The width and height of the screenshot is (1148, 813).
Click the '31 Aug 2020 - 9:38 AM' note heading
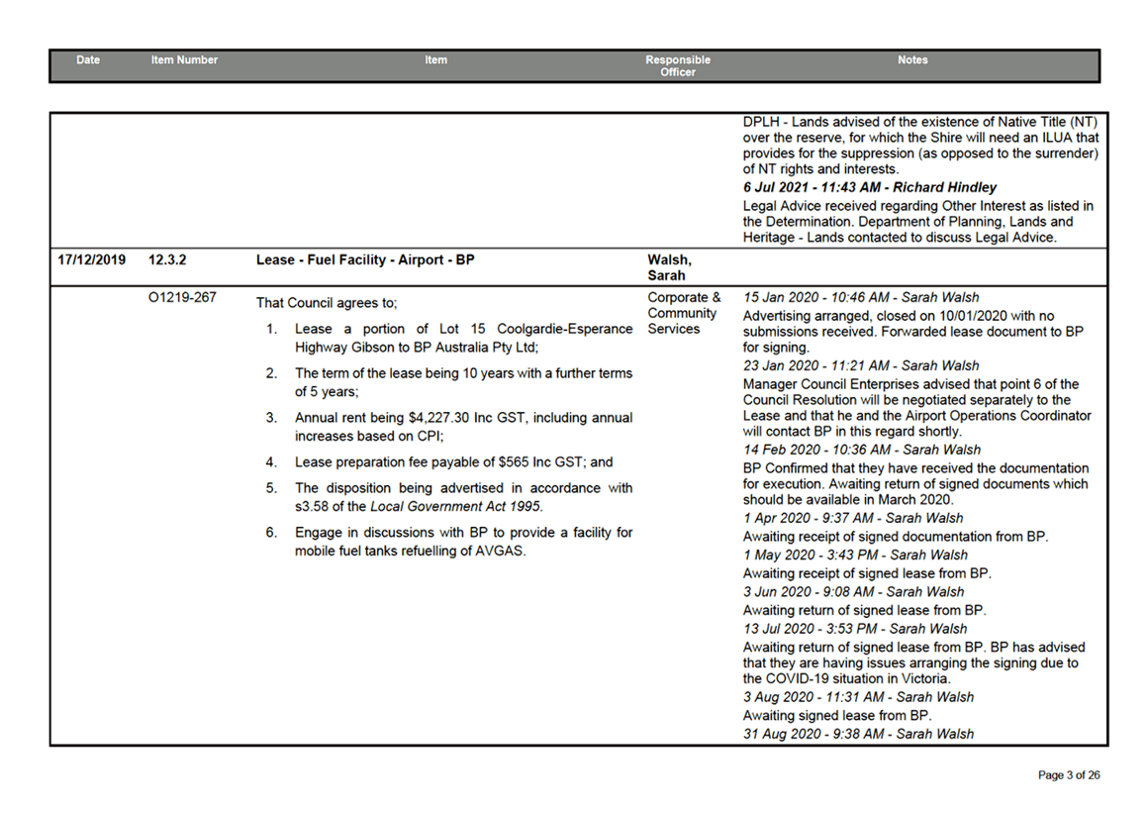[858, 734]
